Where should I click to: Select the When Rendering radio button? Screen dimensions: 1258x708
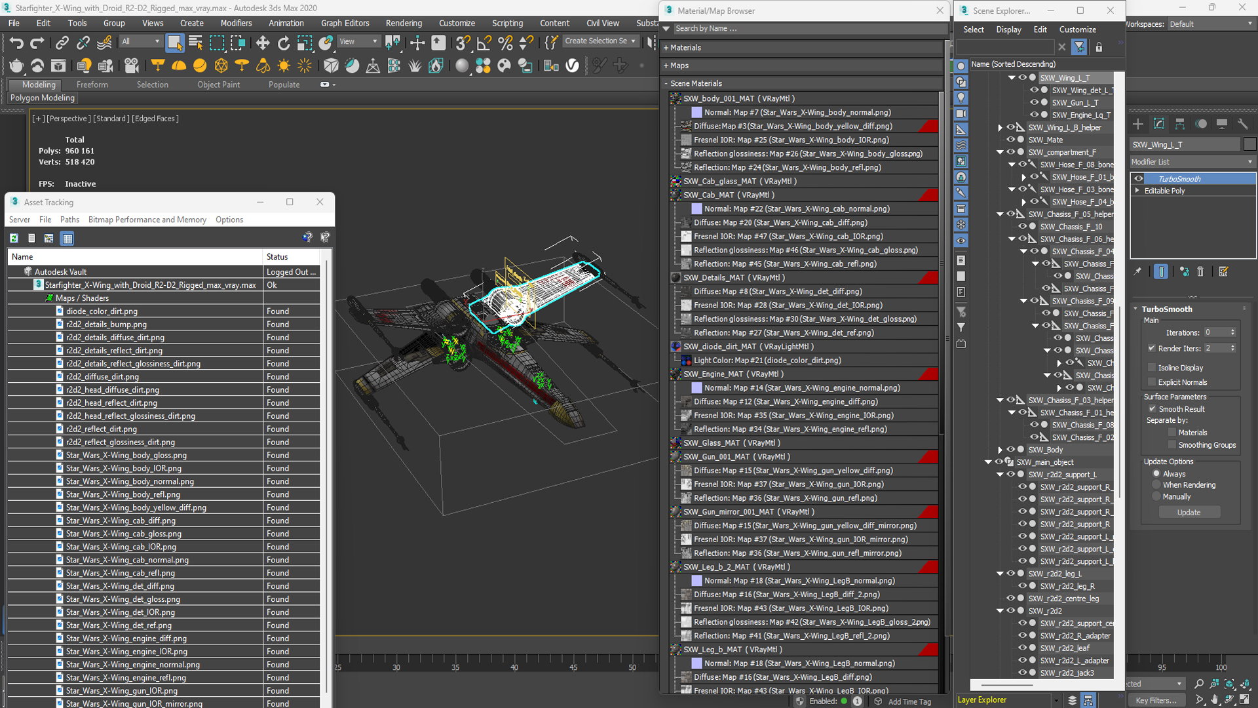coord(1156,485)
